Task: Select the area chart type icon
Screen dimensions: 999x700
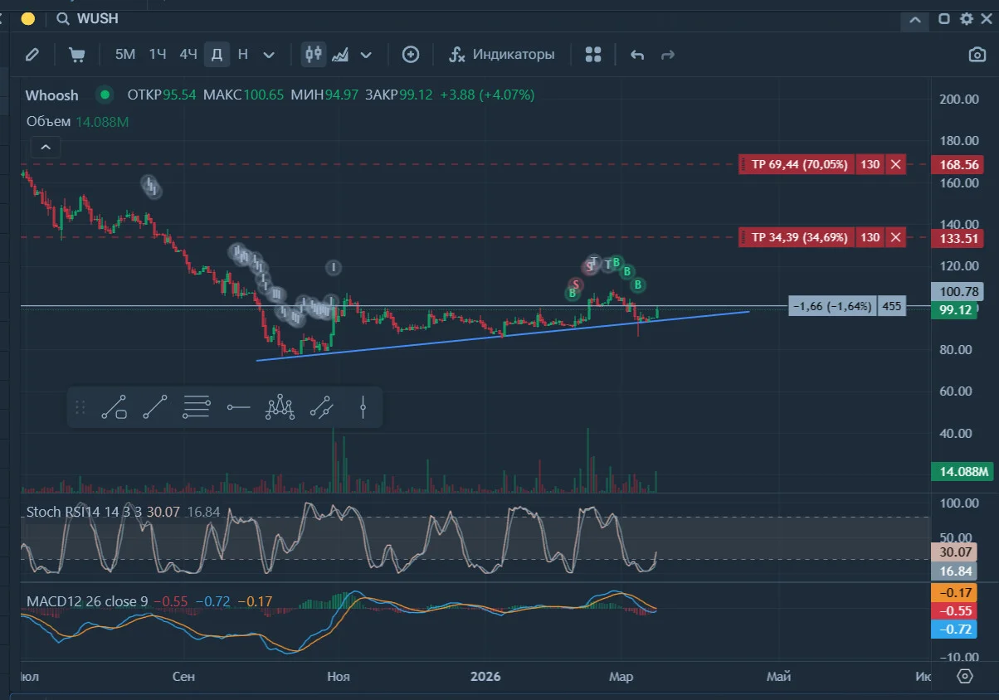Action: [339, 55]
